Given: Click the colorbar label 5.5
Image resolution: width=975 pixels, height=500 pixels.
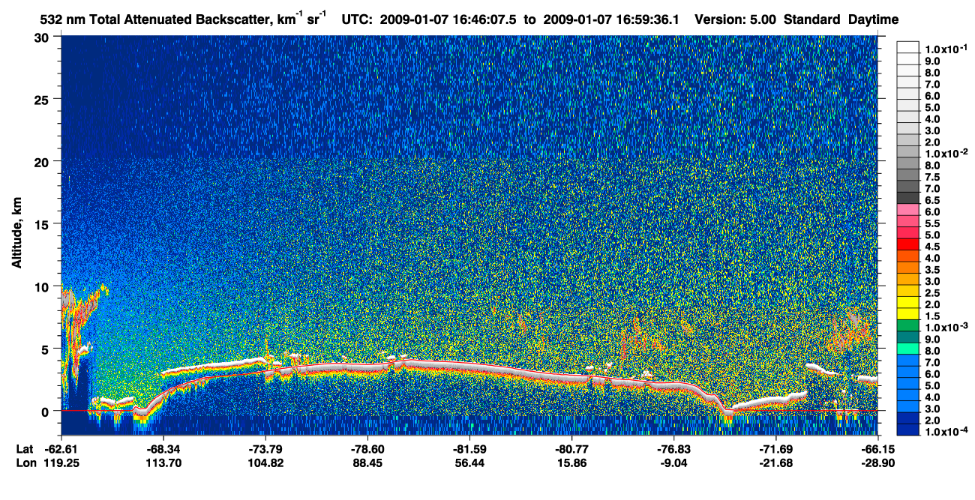Looking at the screenshot, I should pyautogui.click(x=933, y=223).
